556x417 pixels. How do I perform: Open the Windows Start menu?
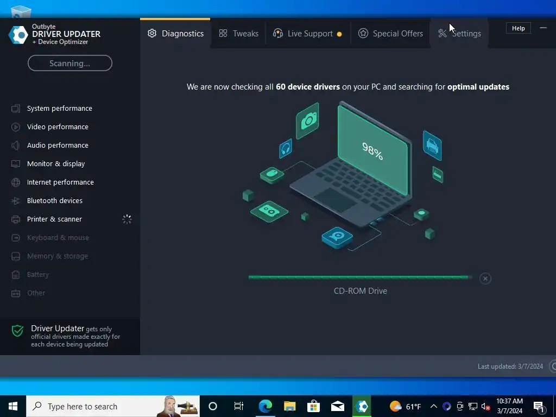13,406
